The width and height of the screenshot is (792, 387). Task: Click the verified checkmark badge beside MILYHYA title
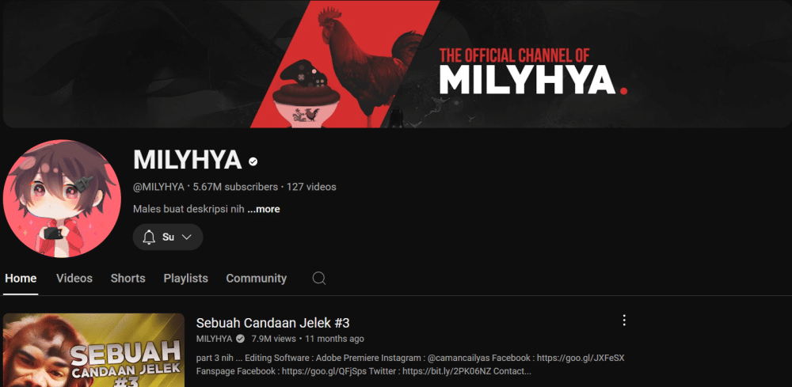point(253,161)
